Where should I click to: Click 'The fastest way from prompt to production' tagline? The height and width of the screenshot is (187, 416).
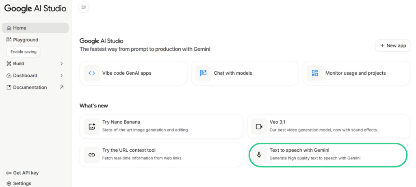tap(145, 49)
